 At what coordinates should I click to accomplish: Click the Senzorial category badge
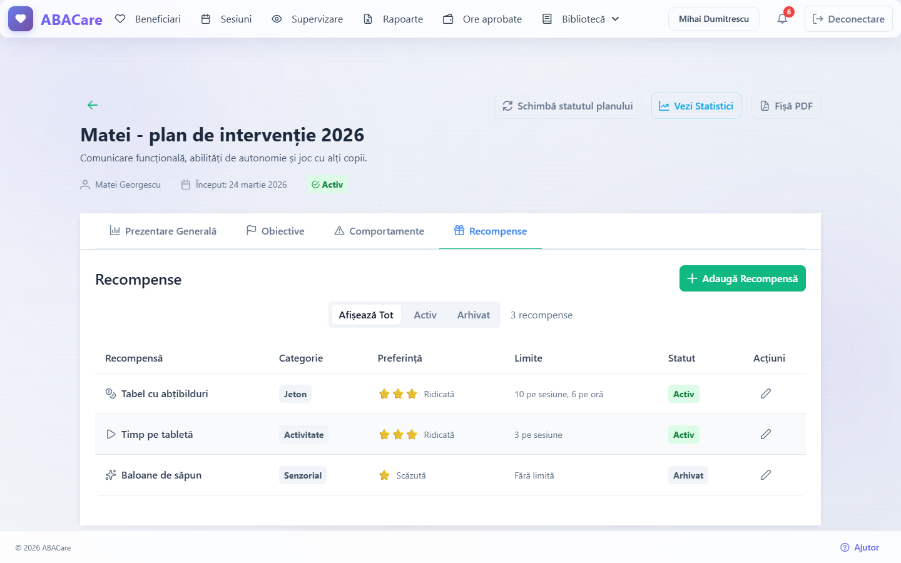coord(303,475)
